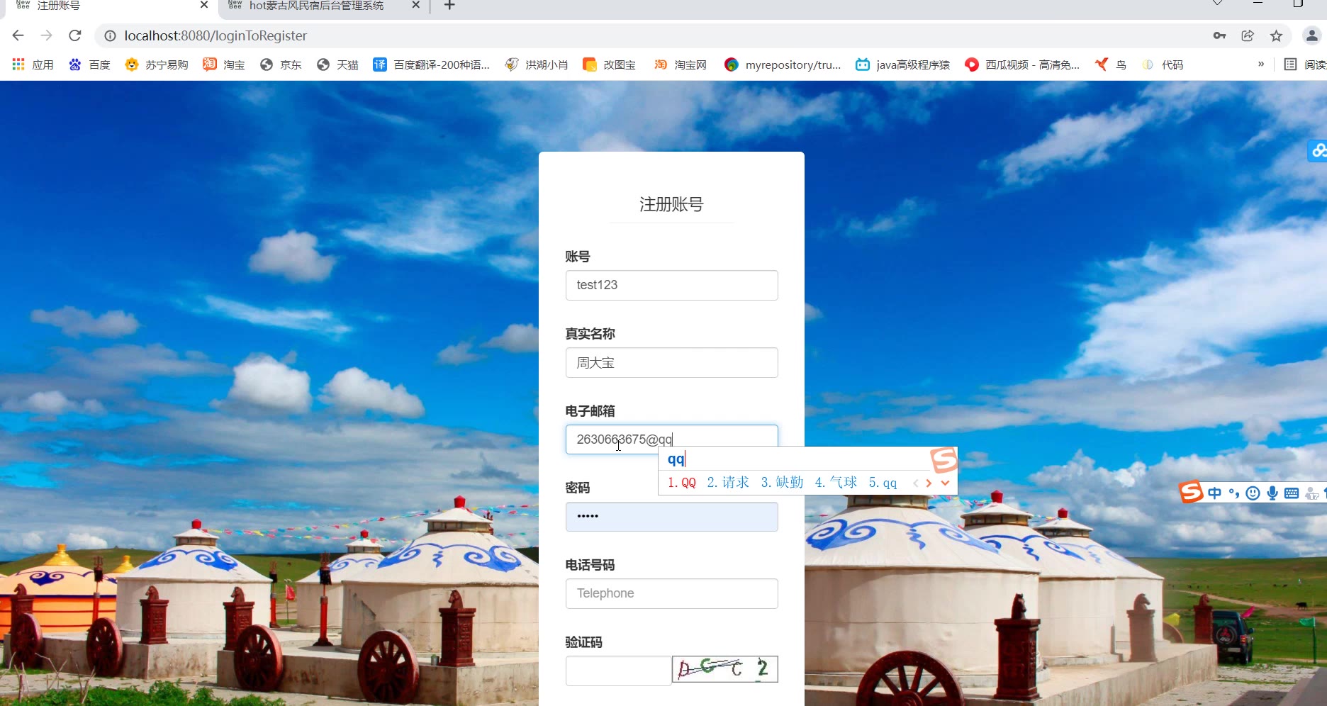Reload the current page
The width and height of the screenshot is (1327, 706).
click(75, 35)
